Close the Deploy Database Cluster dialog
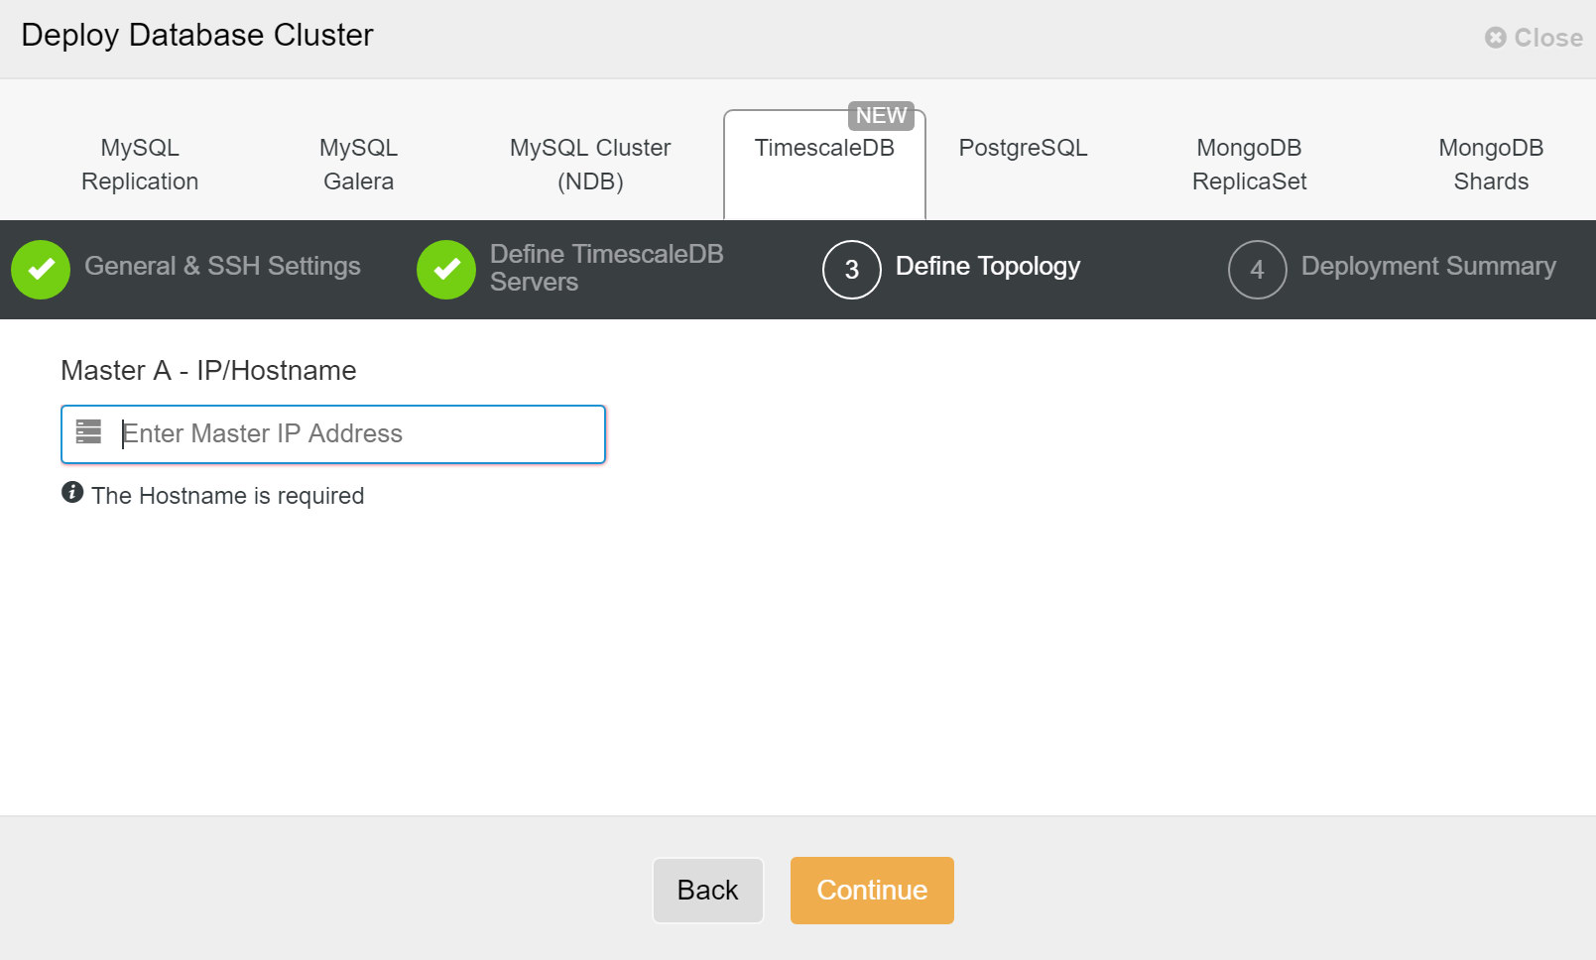The width and height of the screenshot is (1596, 960). 1534,38
